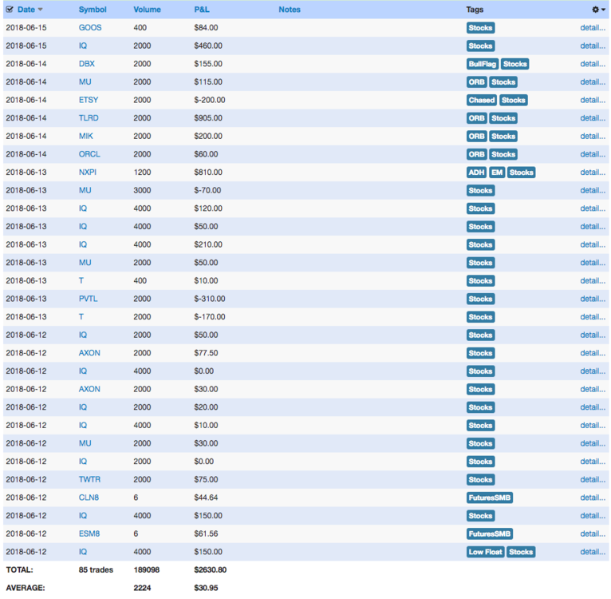The width and height of the screenshot is (611, 599).
Task: Open detail for NXPI trade
Action: point(593,173)
